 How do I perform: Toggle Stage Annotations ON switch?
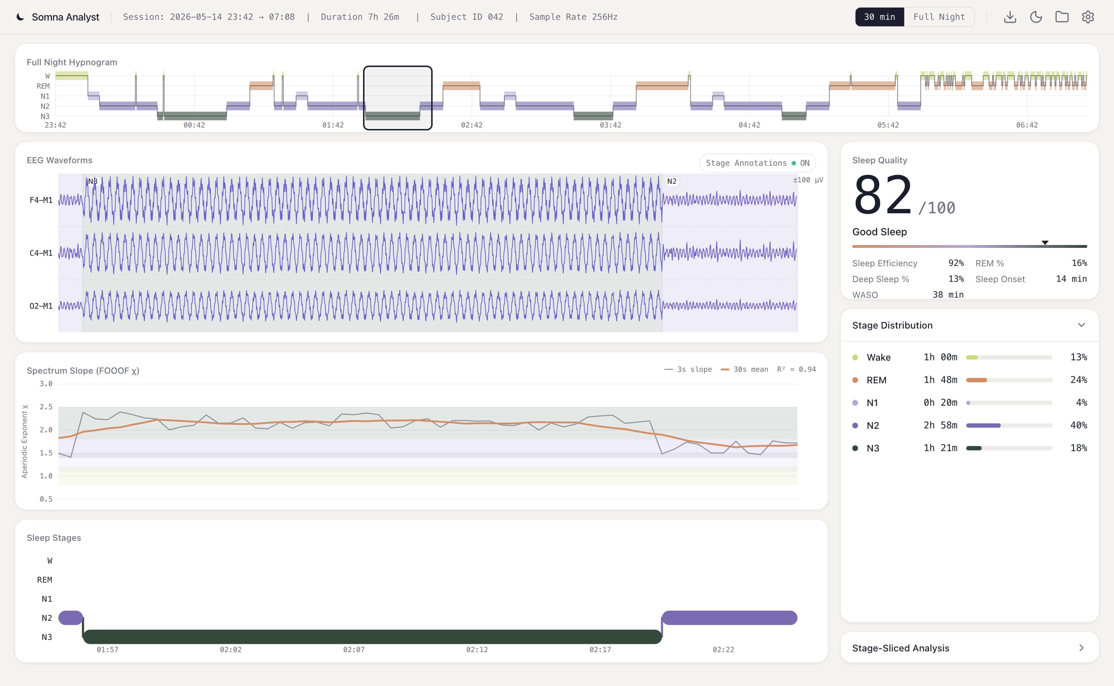757,163
